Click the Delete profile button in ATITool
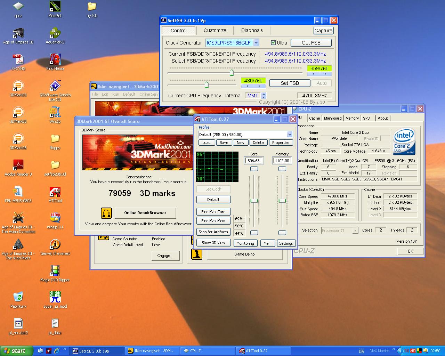Viewport: 445px width, 356px height. point(258,143)
